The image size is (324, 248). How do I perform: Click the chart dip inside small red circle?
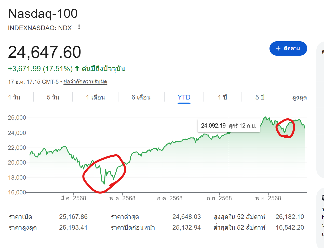(x=285, y=132)
